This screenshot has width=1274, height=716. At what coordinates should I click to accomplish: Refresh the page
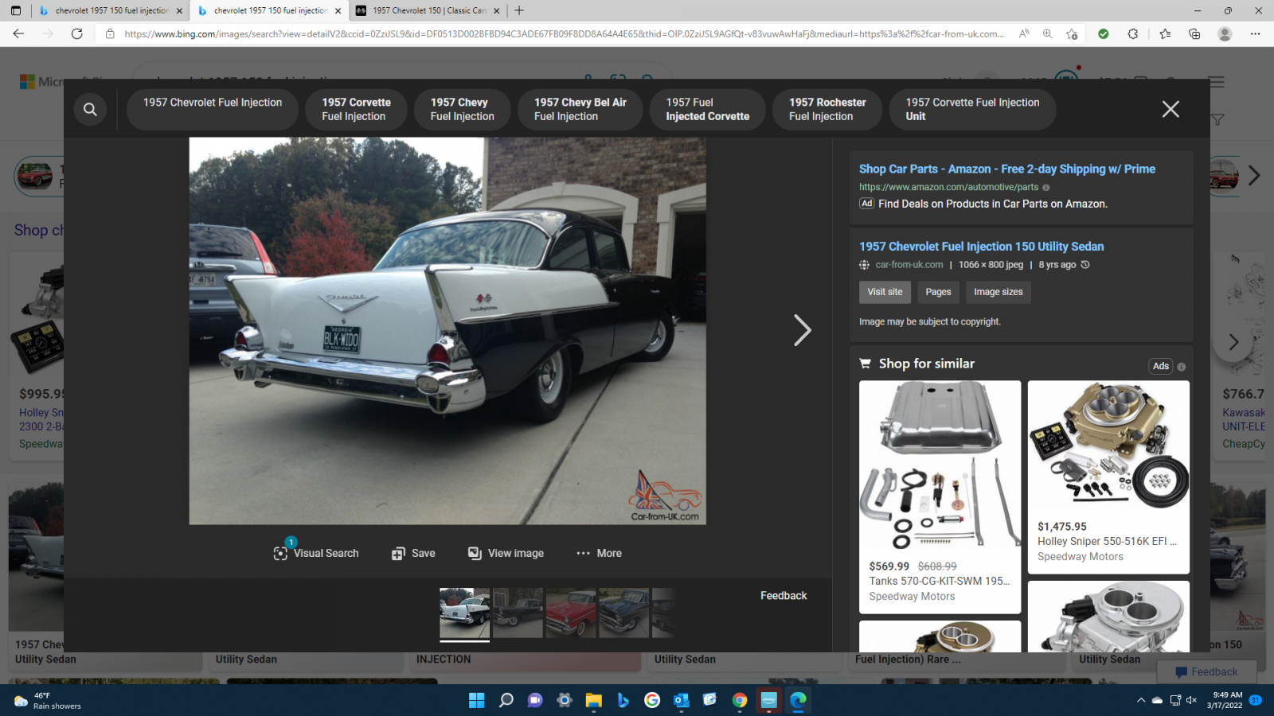click(77, 33)
